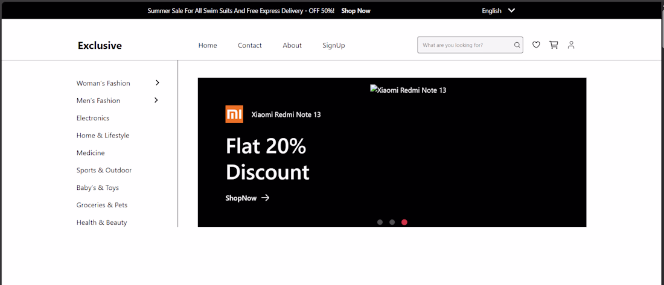This screenshot has width=664, height=285.
Task: Select the Men's Fashion category
Action: [x=98, y=101]
